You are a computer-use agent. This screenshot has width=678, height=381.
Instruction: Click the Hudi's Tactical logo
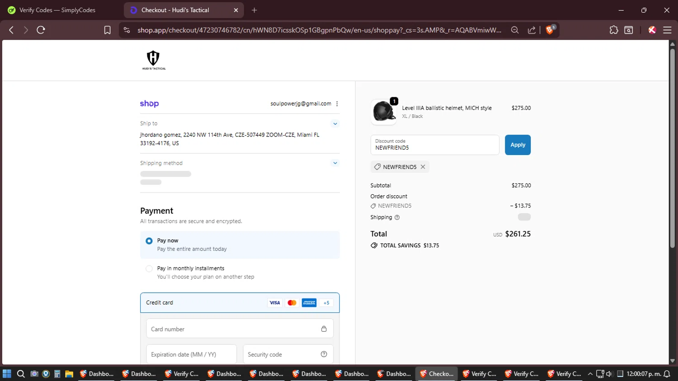click(154, 60)
